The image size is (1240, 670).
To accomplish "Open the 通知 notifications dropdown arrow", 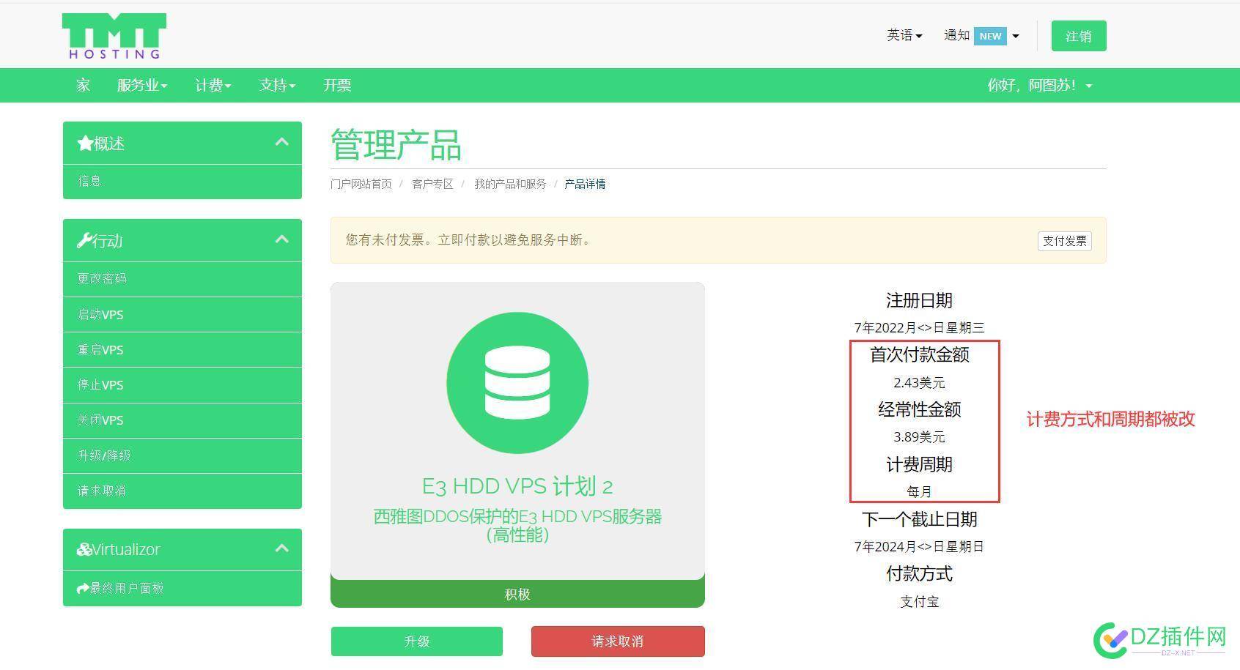I will [1016, 36].
